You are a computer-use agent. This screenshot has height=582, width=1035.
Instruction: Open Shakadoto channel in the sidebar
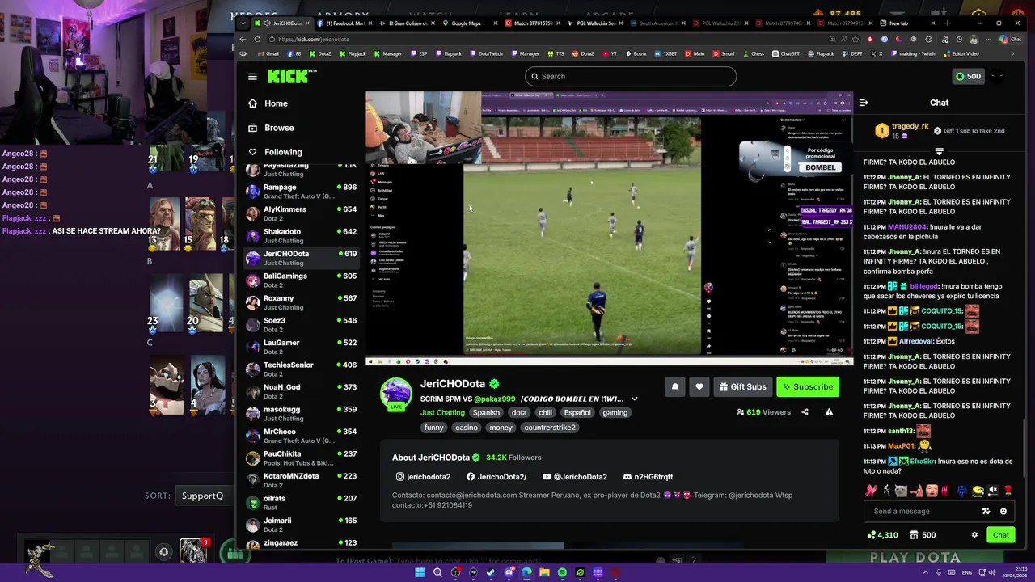[x=302, y=236]
